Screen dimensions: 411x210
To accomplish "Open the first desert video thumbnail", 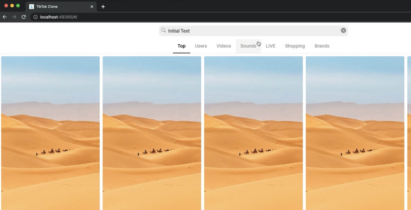I will click(50, 133).
